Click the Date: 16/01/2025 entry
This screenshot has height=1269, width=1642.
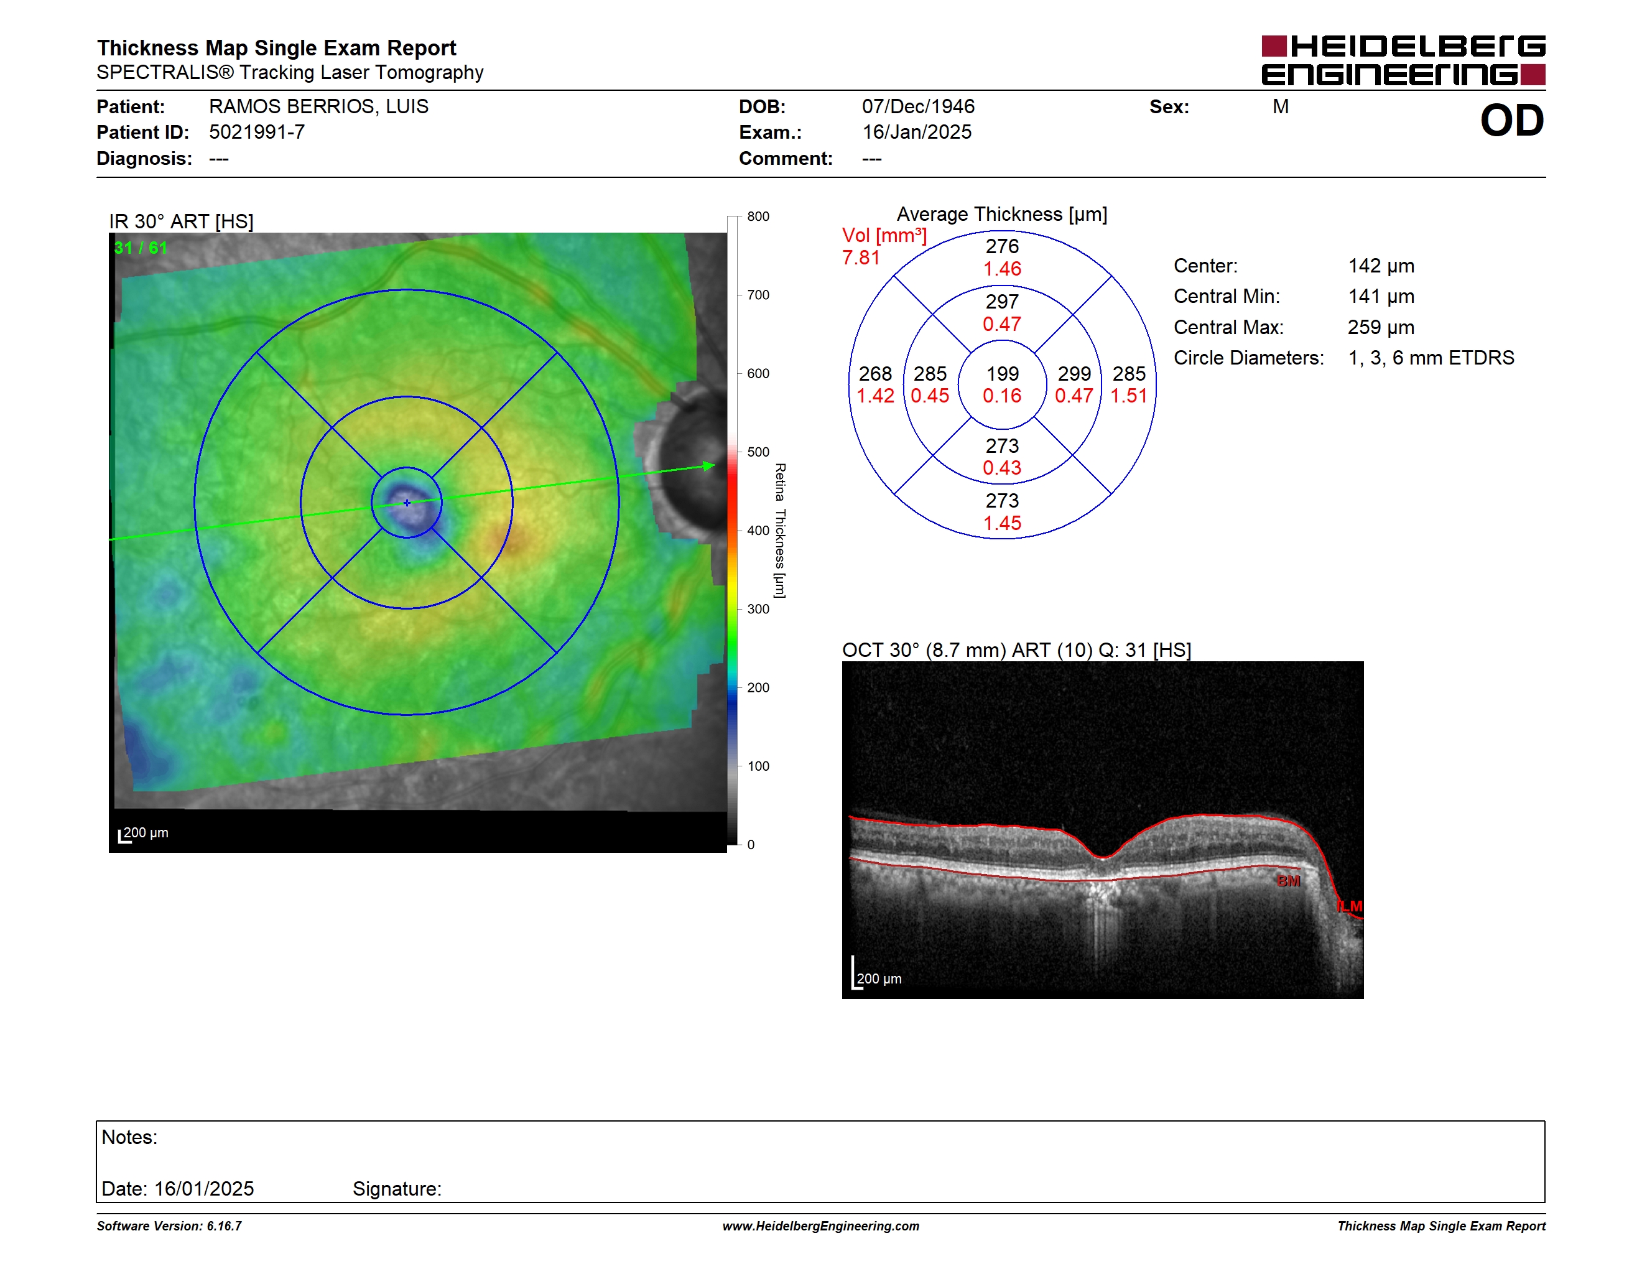click(177, 1189)
